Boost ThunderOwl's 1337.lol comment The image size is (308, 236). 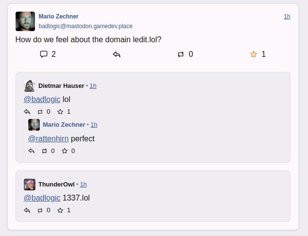[40, 210]
